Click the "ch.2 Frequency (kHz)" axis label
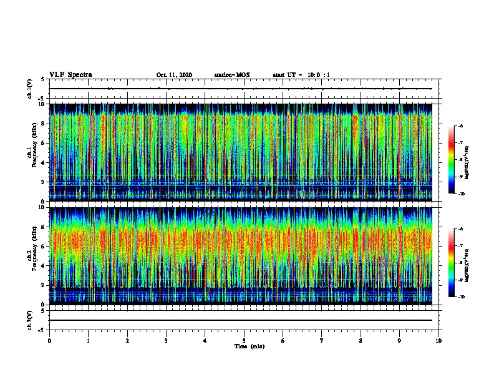The width and height of the screenshot is (494, 382). coord(32,248)
